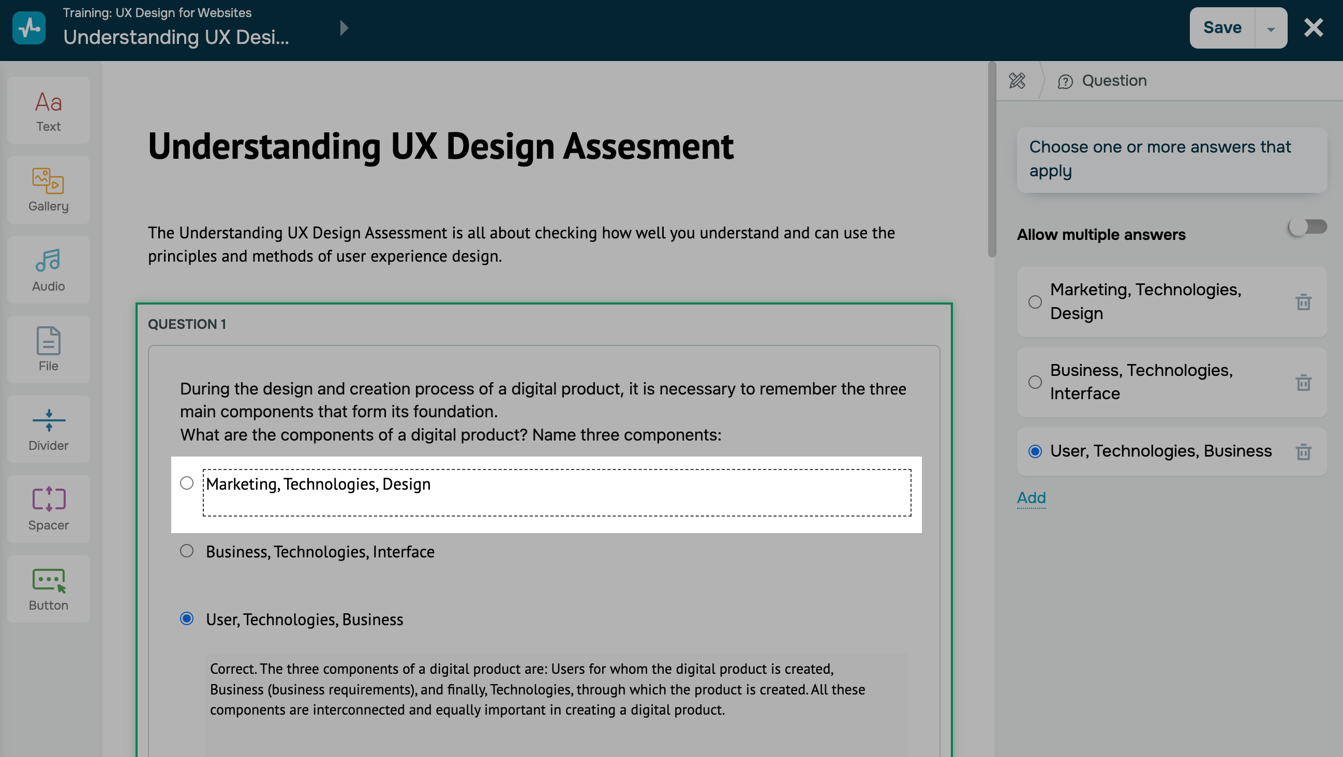
Task: Insert a Spacer block
Action: 49,509
